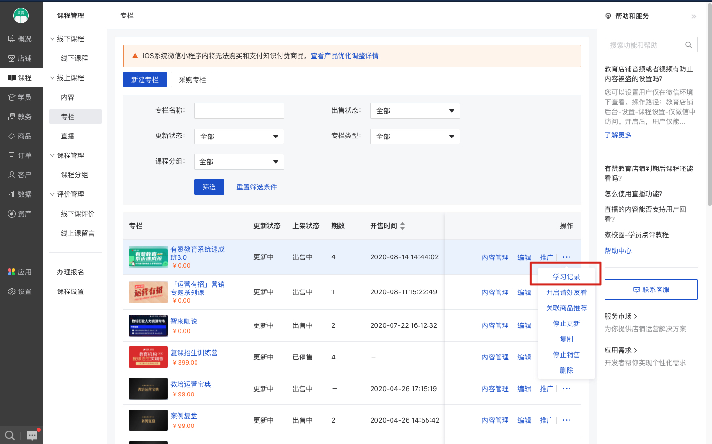
Task: Open 线下课评价 submenu item
Action: (x=78, y=214)
